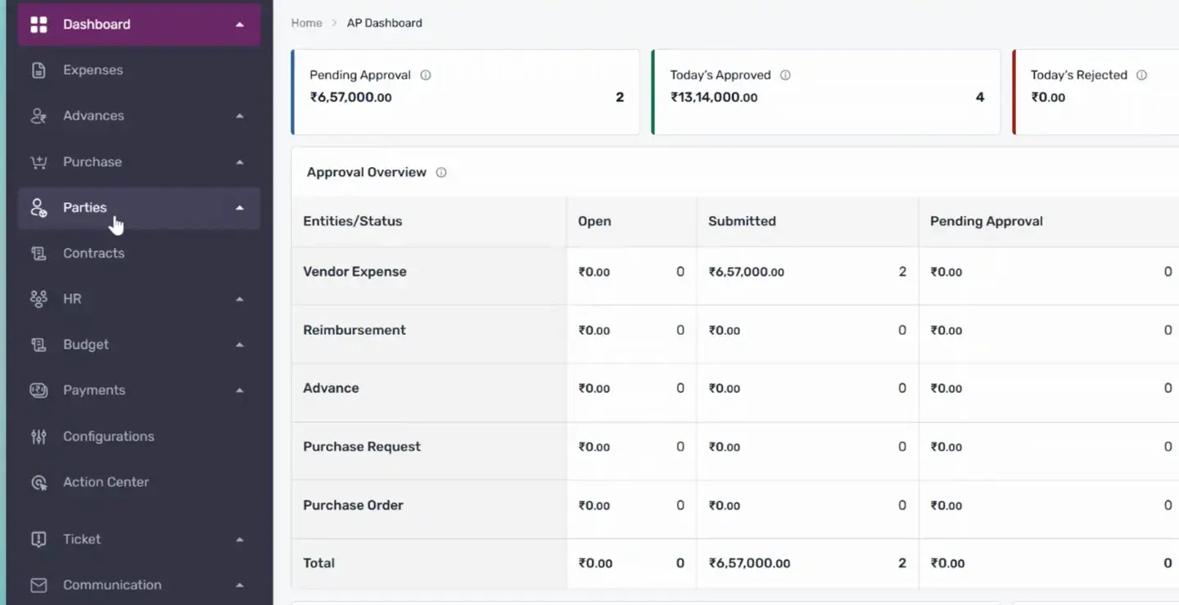Image resolution: width=1179 pixels, height=605 pixels.
Task: Click info icon next to Today's Approved
Action: [785, 75]
